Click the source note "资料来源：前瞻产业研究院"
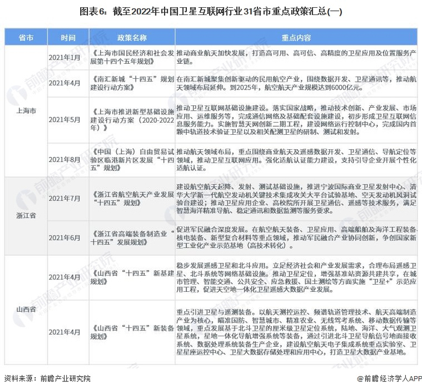The image size is (422, 390). [48, 379]
